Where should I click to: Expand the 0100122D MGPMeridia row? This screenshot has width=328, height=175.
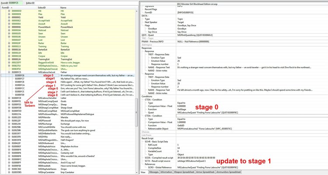pyautogui.click(x=9, y=117)
